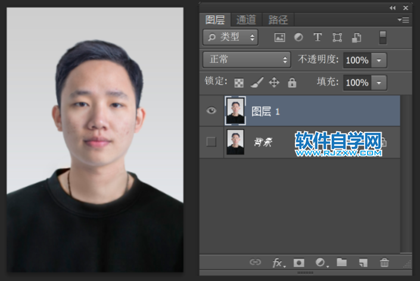This screenshot has width=420, height=281.
Task: Open the 类型 filter dropdown
Action: point(231,37)
